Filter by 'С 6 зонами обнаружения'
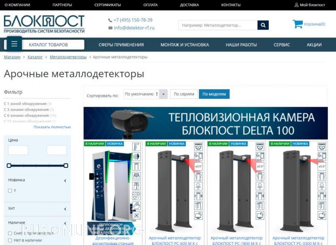Viewport: 336px width, 245px height. (30, 115)
